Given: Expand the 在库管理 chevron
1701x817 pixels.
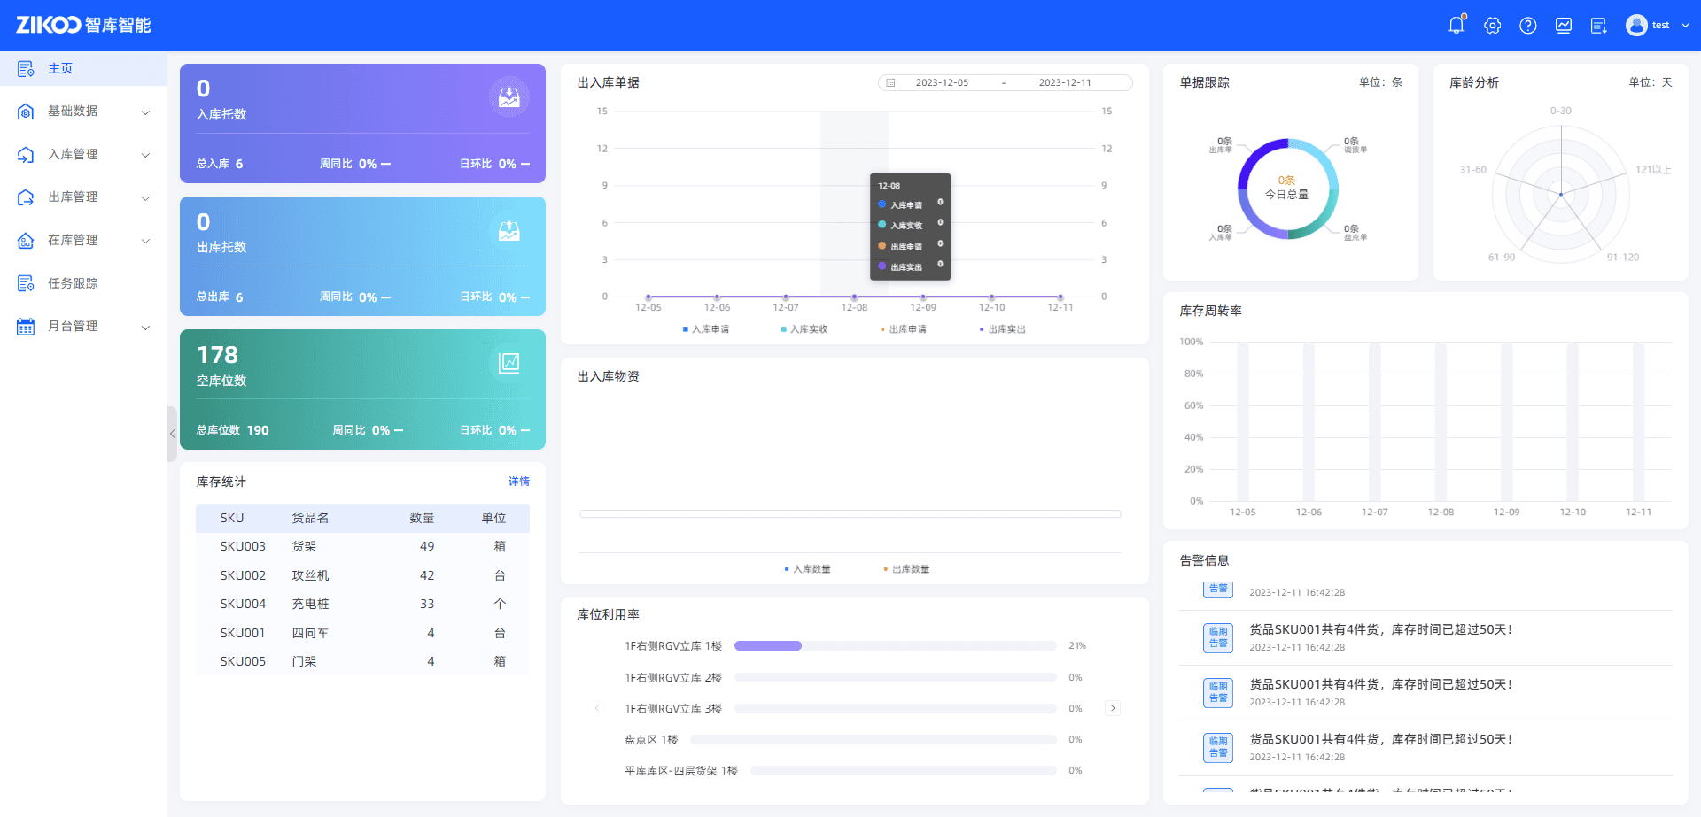Looking at the screenshot, I should click(x=146, y=241).
